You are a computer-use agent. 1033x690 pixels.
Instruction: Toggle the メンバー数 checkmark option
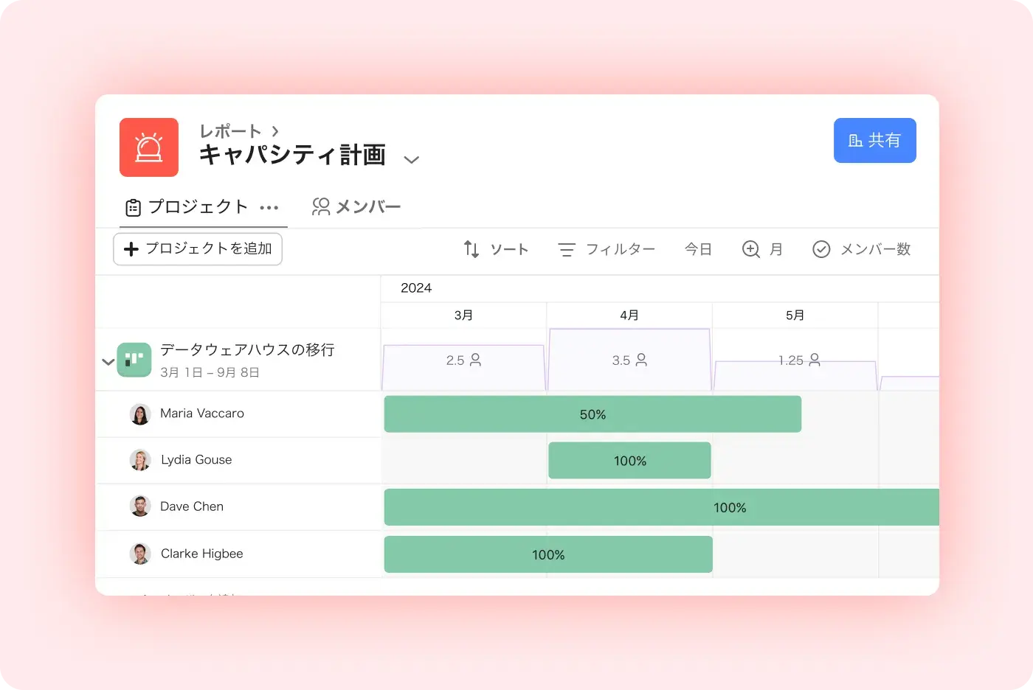(861, 249)
